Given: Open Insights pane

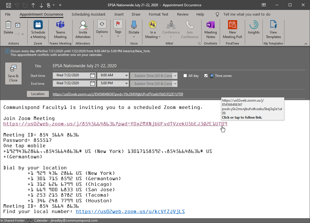Looking at the screenshot, I should click(254, 28).
